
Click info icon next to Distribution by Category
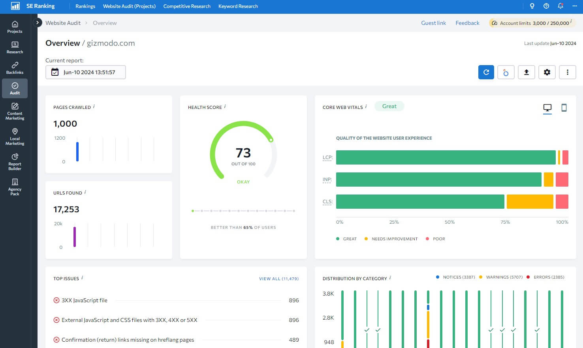point(390,278)
